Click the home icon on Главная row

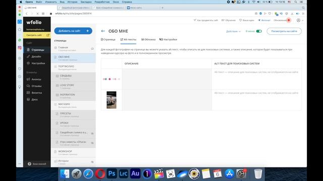[x=92, y=49]
